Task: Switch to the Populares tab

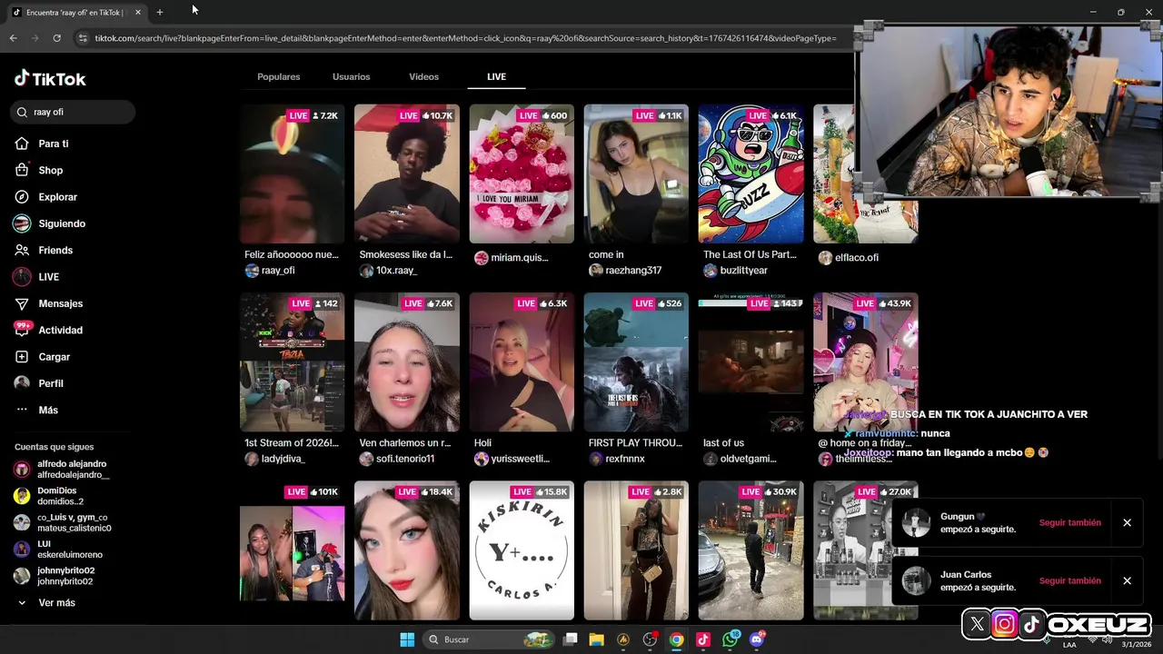Action: pos(278,77)
